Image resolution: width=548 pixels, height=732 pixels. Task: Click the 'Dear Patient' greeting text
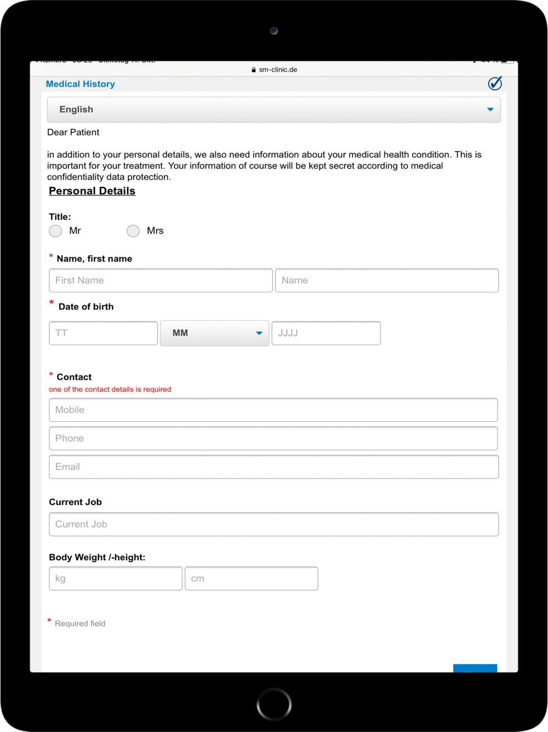[x=73, y=132]
